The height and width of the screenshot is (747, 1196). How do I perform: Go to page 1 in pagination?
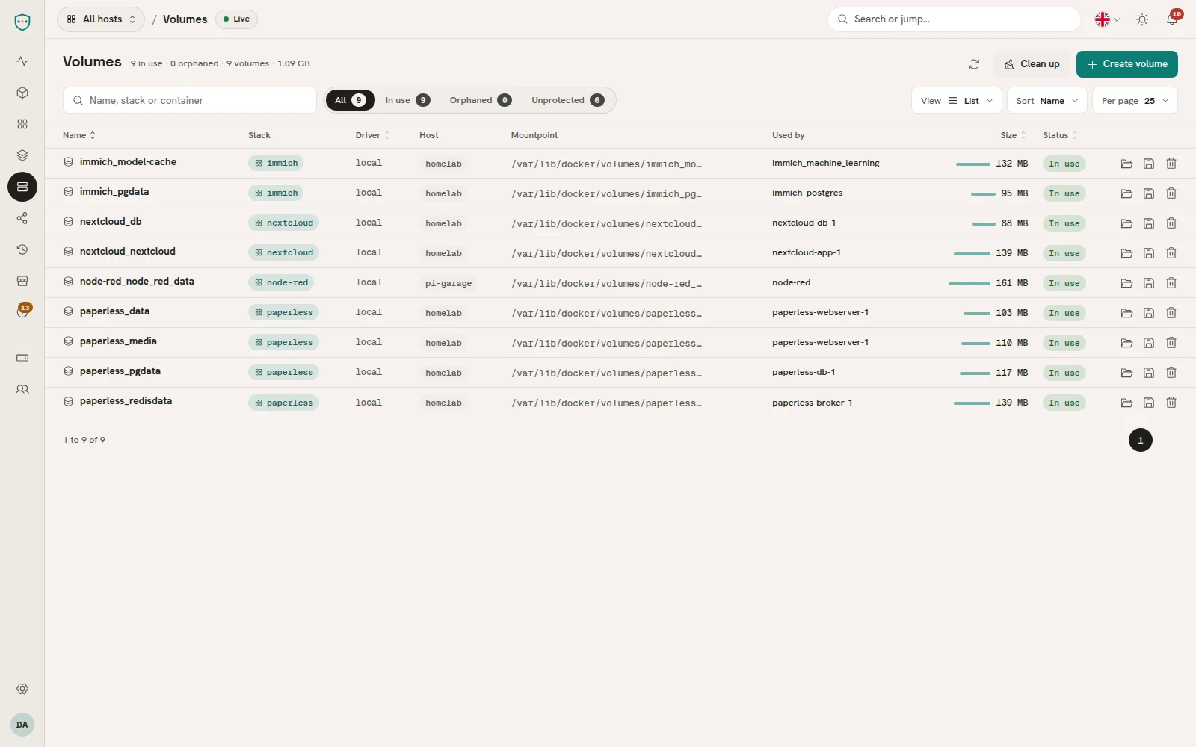1141,440
